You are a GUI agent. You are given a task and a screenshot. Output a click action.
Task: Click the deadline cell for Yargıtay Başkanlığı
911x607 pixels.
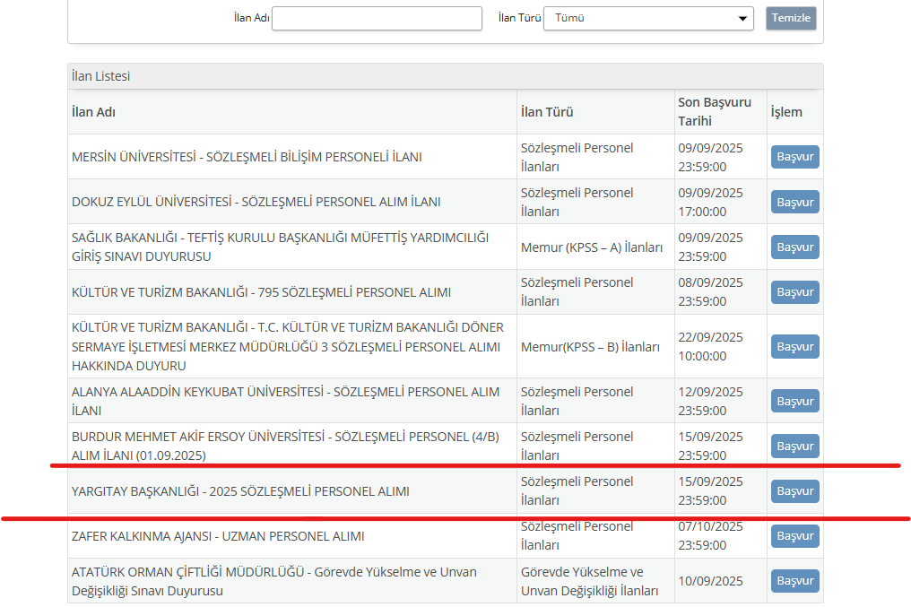(x=720, y=491)
